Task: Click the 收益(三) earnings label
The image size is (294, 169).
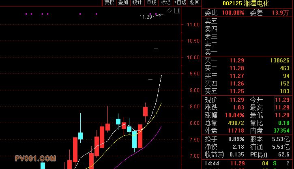Action: 214,154
